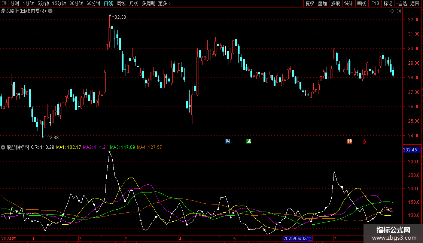
Task: Click the 鼎龙股份(日线.前复权) title
Action: point(24,11)
